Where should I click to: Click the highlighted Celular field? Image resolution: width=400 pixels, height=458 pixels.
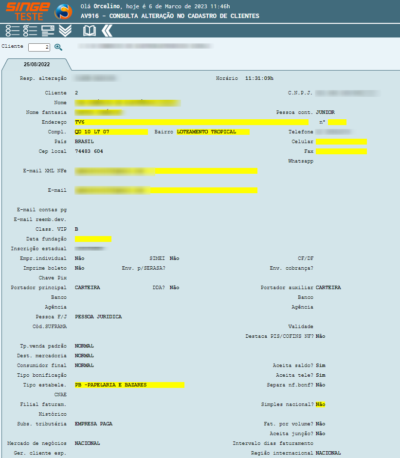[x=341, y=142]
